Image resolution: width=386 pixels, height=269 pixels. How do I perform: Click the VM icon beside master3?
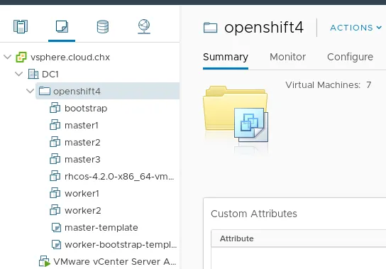(55, 159)
